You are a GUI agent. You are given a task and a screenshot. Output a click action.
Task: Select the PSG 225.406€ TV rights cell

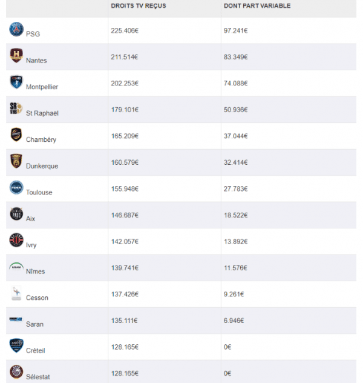click(165, 30)
